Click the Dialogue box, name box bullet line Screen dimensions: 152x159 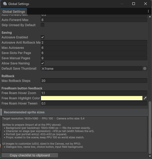pyautogui.click(x=44, y=147)
